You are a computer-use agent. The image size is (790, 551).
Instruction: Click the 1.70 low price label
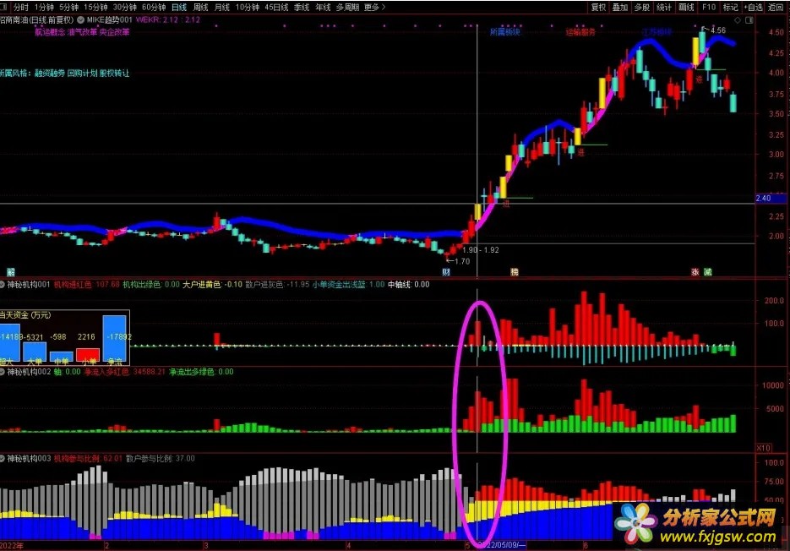click(x=461, y=261)
